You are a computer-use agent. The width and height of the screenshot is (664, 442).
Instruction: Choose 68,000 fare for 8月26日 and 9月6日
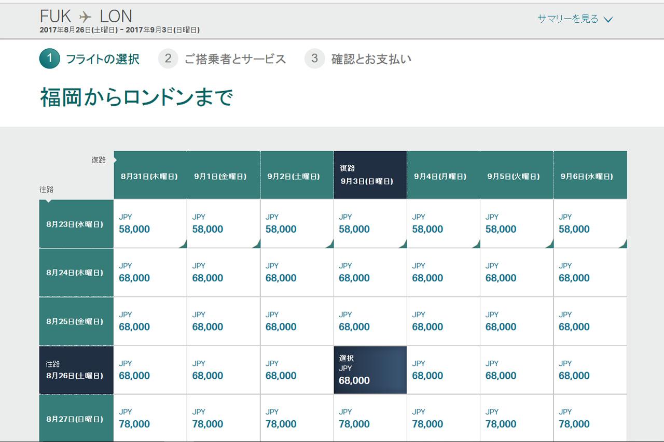click(x=590, y=370)
